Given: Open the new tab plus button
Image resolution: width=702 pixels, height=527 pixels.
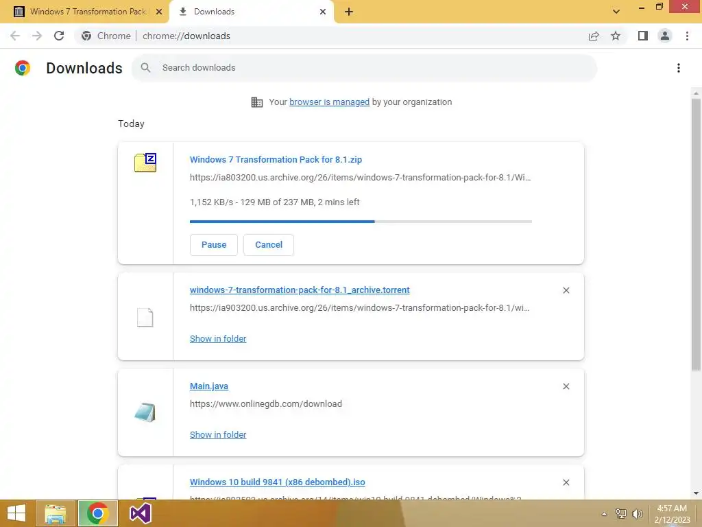Looking at the screenshot, I should (349, 12).
